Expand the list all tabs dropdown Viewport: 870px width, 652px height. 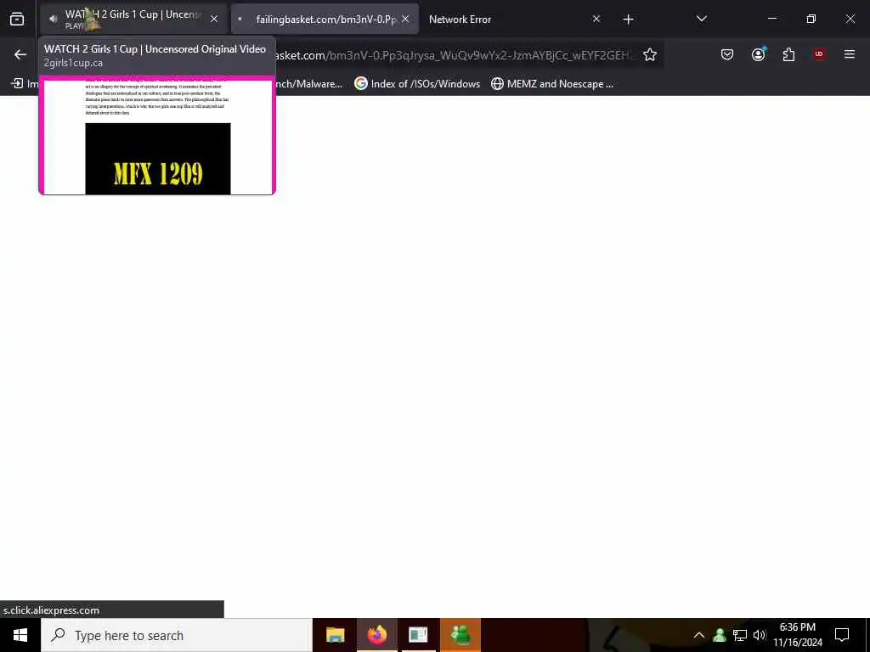click(701, 19)
